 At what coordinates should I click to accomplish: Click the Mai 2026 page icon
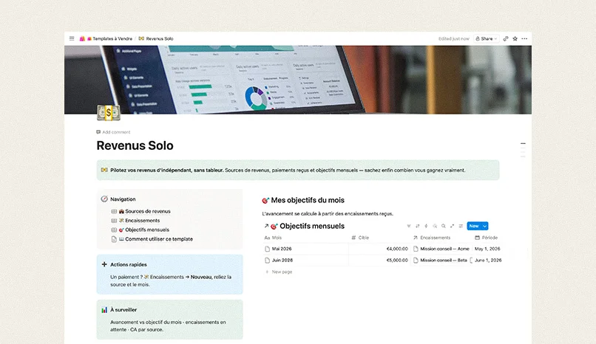point(267,249)
